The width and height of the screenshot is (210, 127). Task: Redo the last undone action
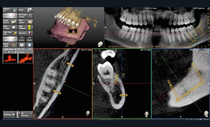(x=29, y=39)
